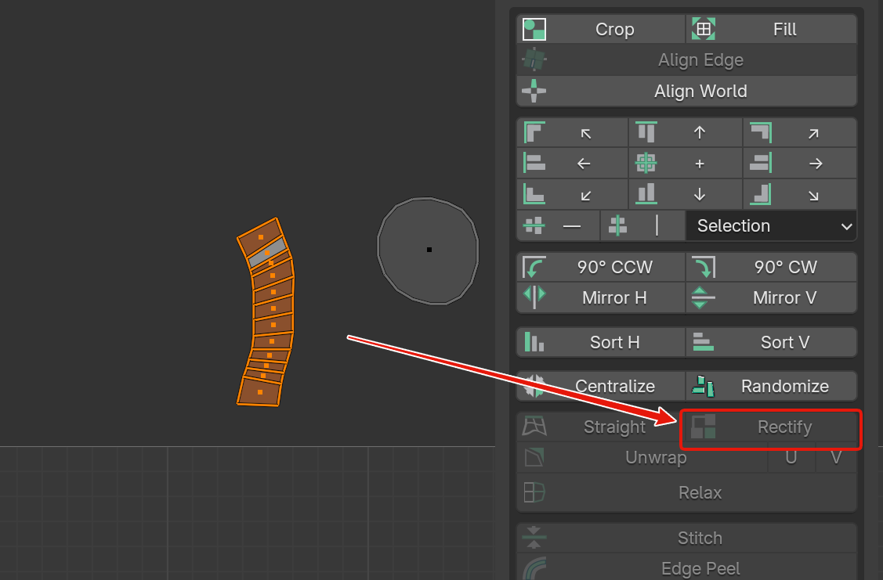The image size is (883, 580).
Task: Align selection to bottom-left corner
Action: click(x=573, y=194)
